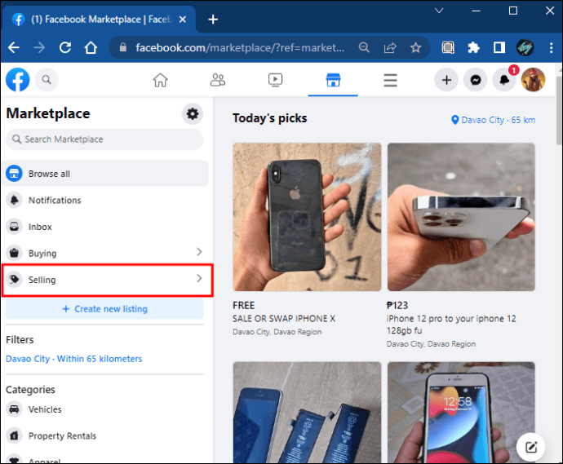This screenshot has width=563, height=464.
Task: Expand the Selling chevron arrow
Action: 199,278
